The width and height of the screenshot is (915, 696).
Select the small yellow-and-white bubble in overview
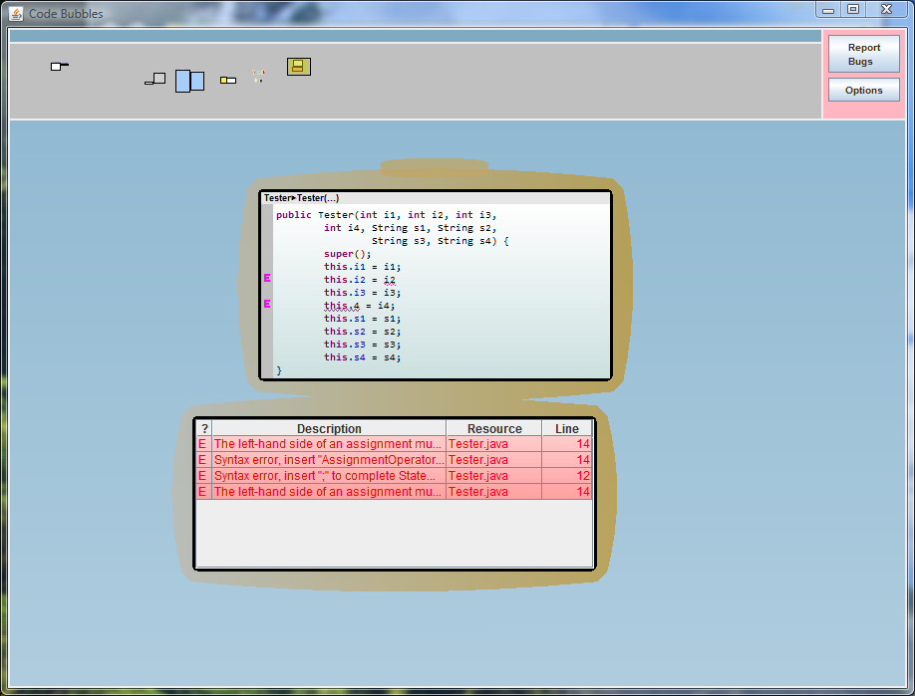[228, 81]
